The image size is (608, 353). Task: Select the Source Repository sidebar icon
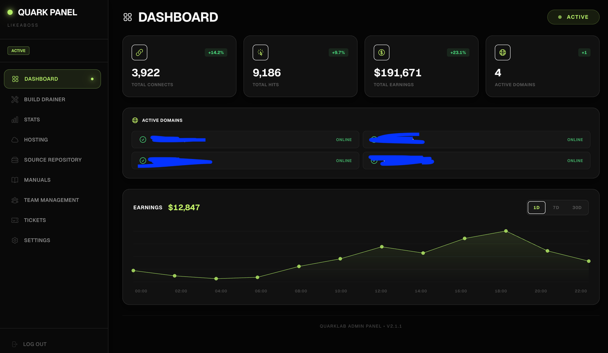coord(15,160)
